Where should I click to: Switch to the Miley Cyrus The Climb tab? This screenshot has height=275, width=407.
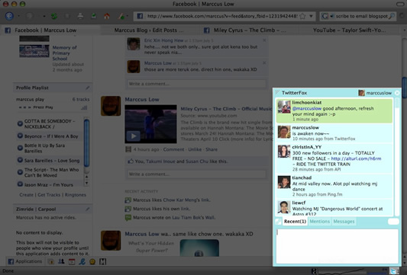250,30
